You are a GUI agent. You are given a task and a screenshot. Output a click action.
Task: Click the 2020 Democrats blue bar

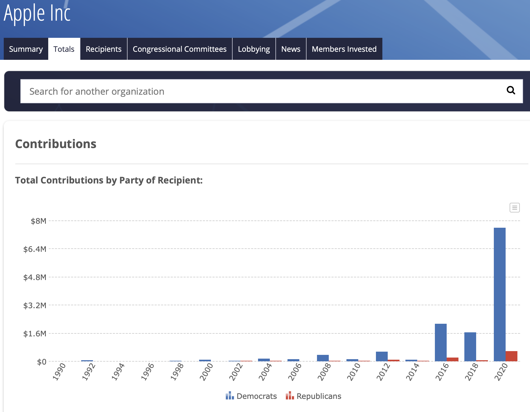point(499,295)
